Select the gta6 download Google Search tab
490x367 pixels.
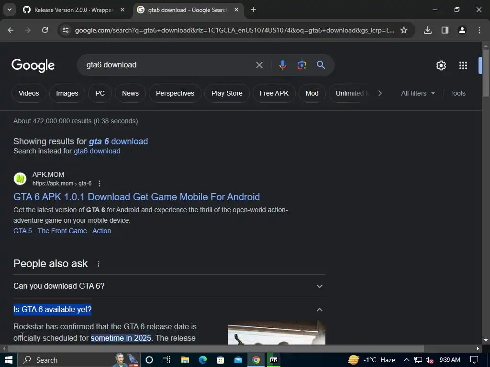coord(187,10)
